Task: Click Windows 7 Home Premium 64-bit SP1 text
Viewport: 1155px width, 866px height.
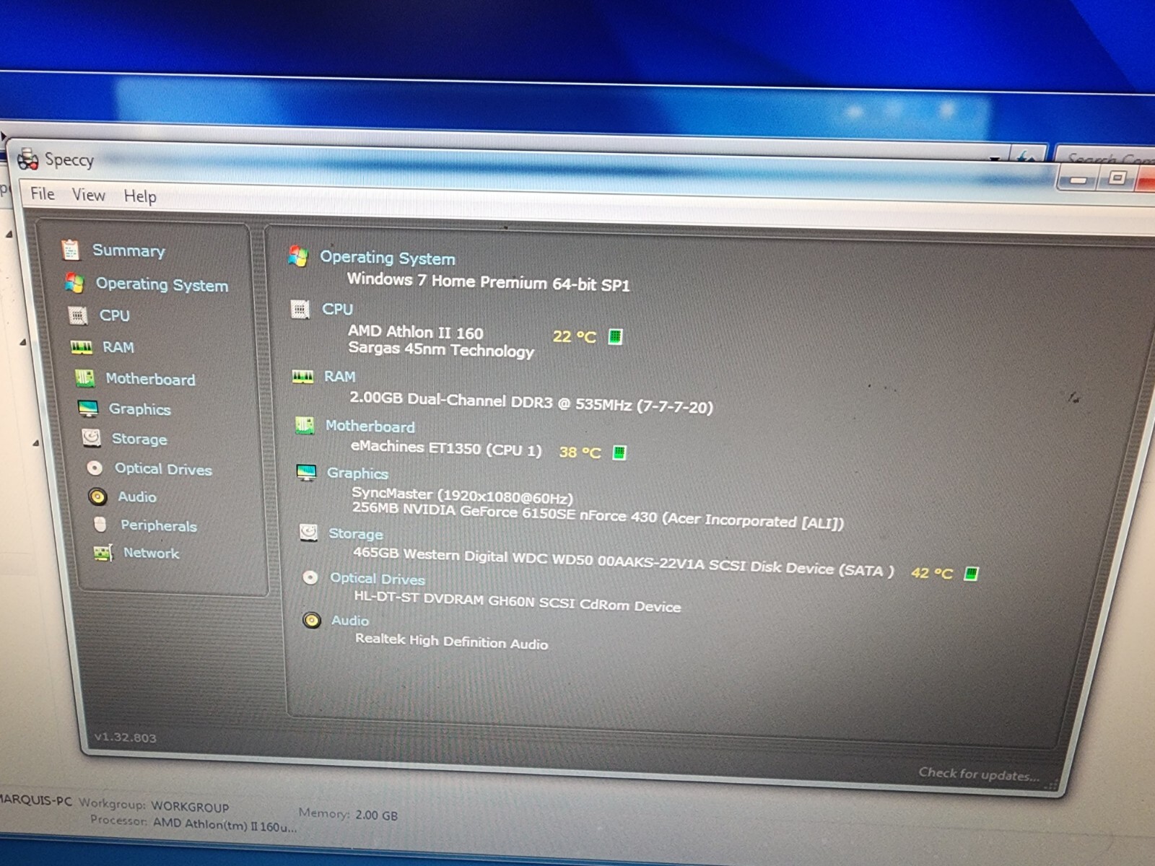Action: point(489,281)
